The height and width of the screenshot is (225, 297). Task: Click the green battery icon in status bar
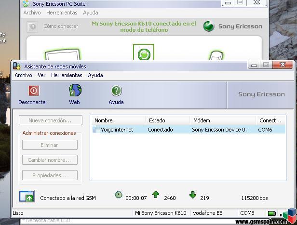272,213
